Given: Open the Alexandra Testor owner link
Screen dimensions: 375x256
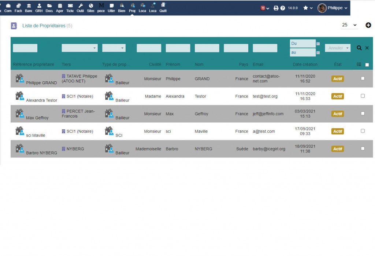Looking at the screenshot, I should [41, 100].
